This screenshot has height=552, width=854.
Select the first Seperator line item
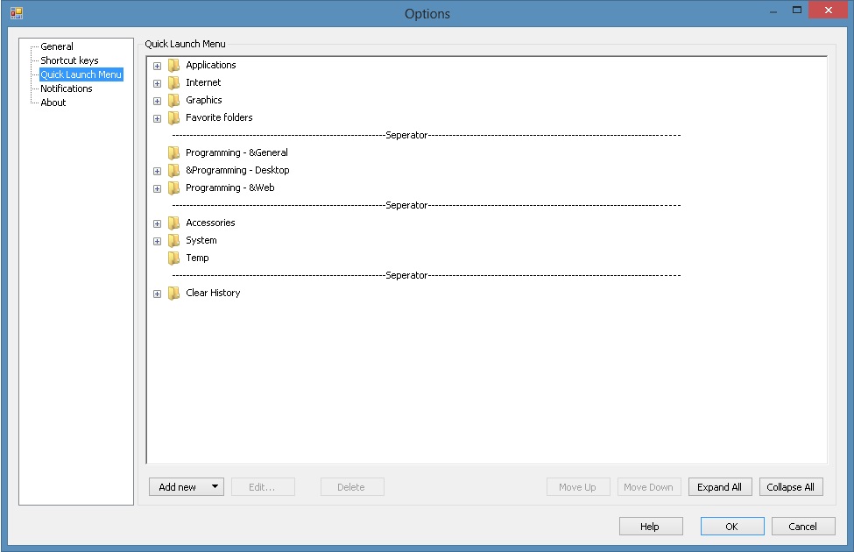pyautogui.click(x=406, y=135)
